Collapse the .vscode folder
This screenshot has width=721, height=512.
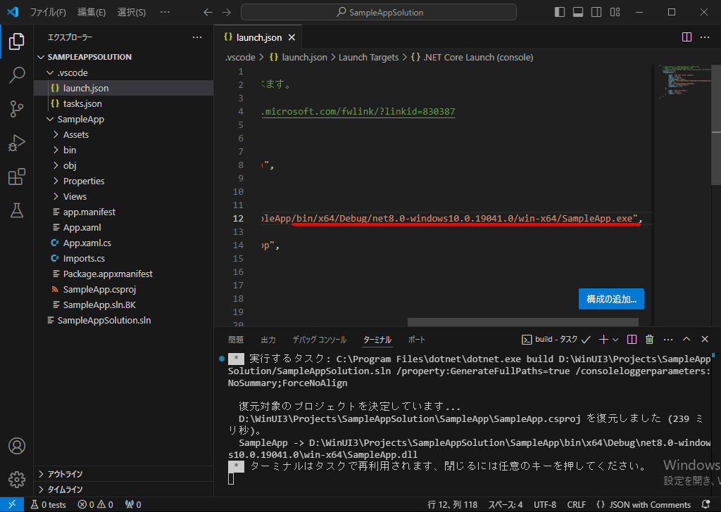tap(123, 72)
